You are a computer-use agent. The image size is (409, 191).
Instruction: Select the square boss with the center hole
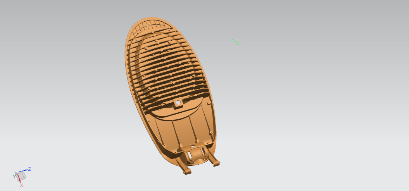point(178,103)
